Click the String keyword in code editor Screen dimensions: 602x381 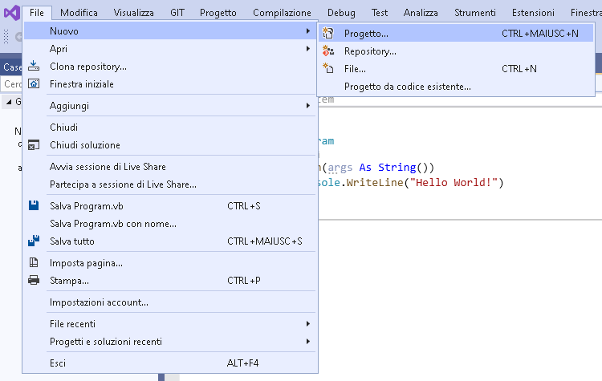(x=397, y=168)
